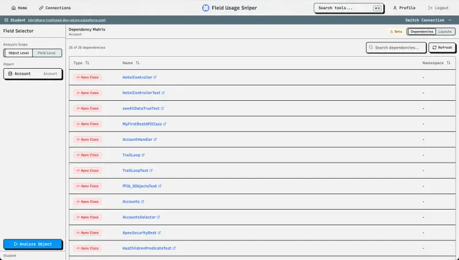Open HasChildrenPredicateTest class link

tap(147, 249)
